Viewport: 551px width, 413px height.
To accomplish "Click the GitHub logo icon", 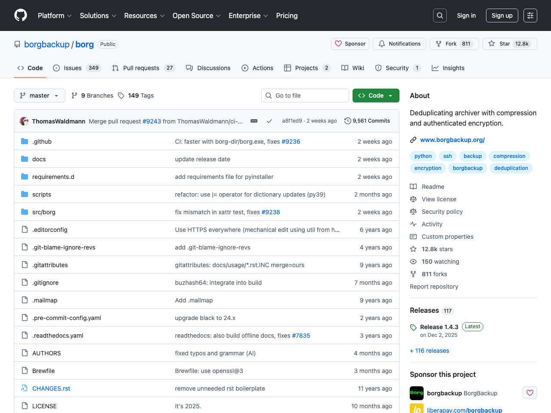I will point(21,15).
